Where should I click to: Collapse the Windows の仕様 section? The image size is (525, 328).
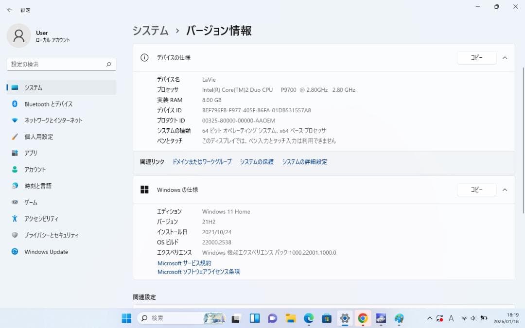[x=505, y=190]
